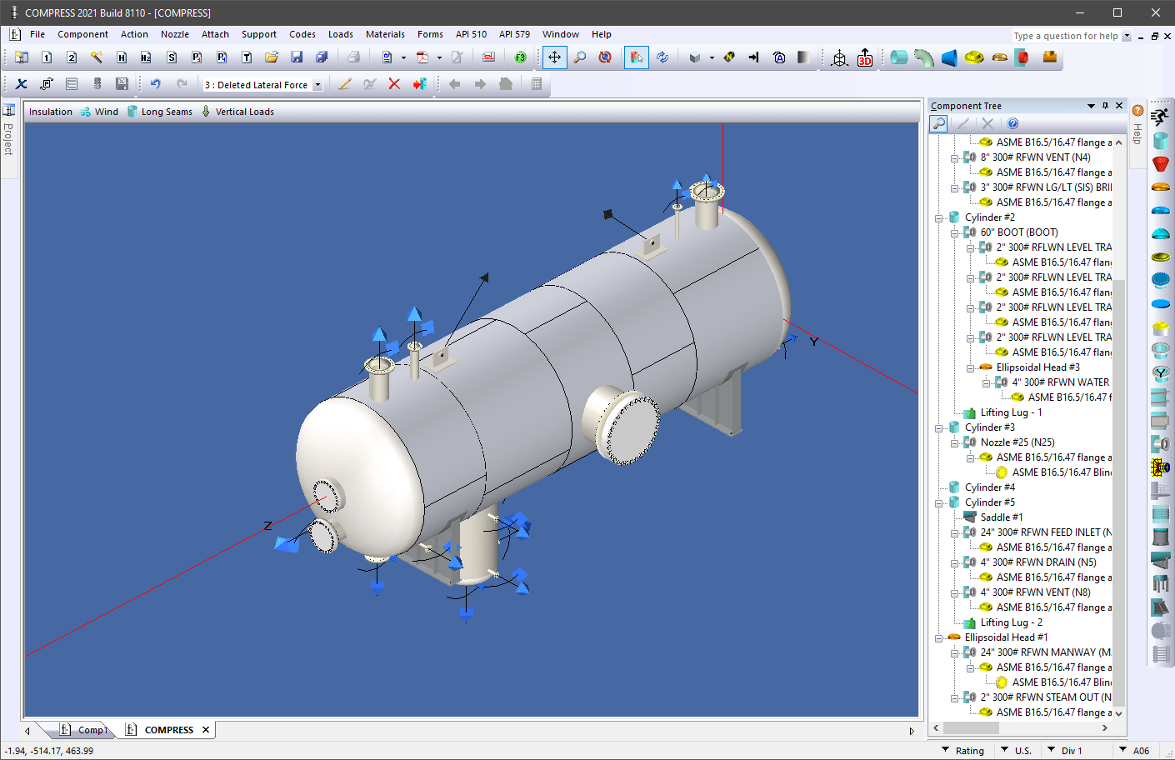Screen dimensions: 1175x760
Task: Click the green F3 toolbar icon
Action: (x=519, y=57)
